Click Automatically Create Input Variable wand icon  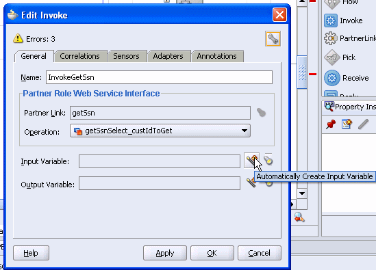tap(251, 160)
